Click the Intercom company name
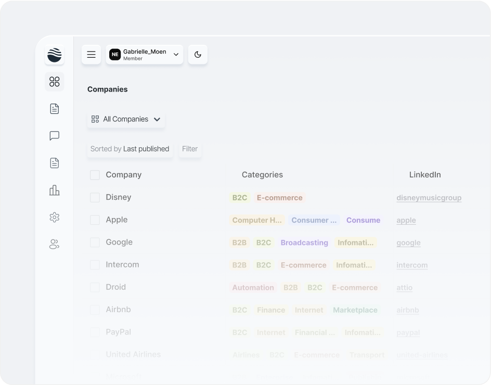The height and width of the screenshot is (385, 491). point(122,265)
